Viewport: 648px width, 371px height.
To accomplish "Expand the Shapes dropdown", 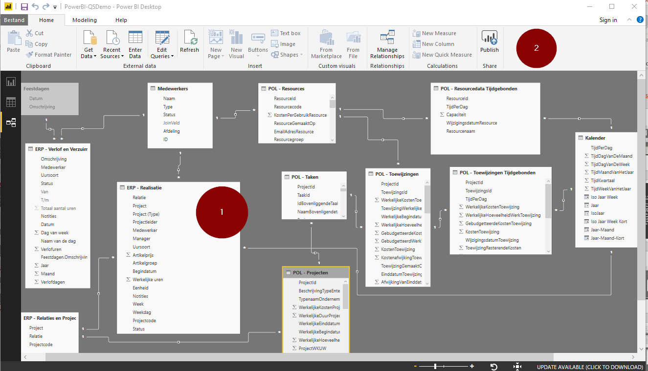I will (x=302, y=55).
